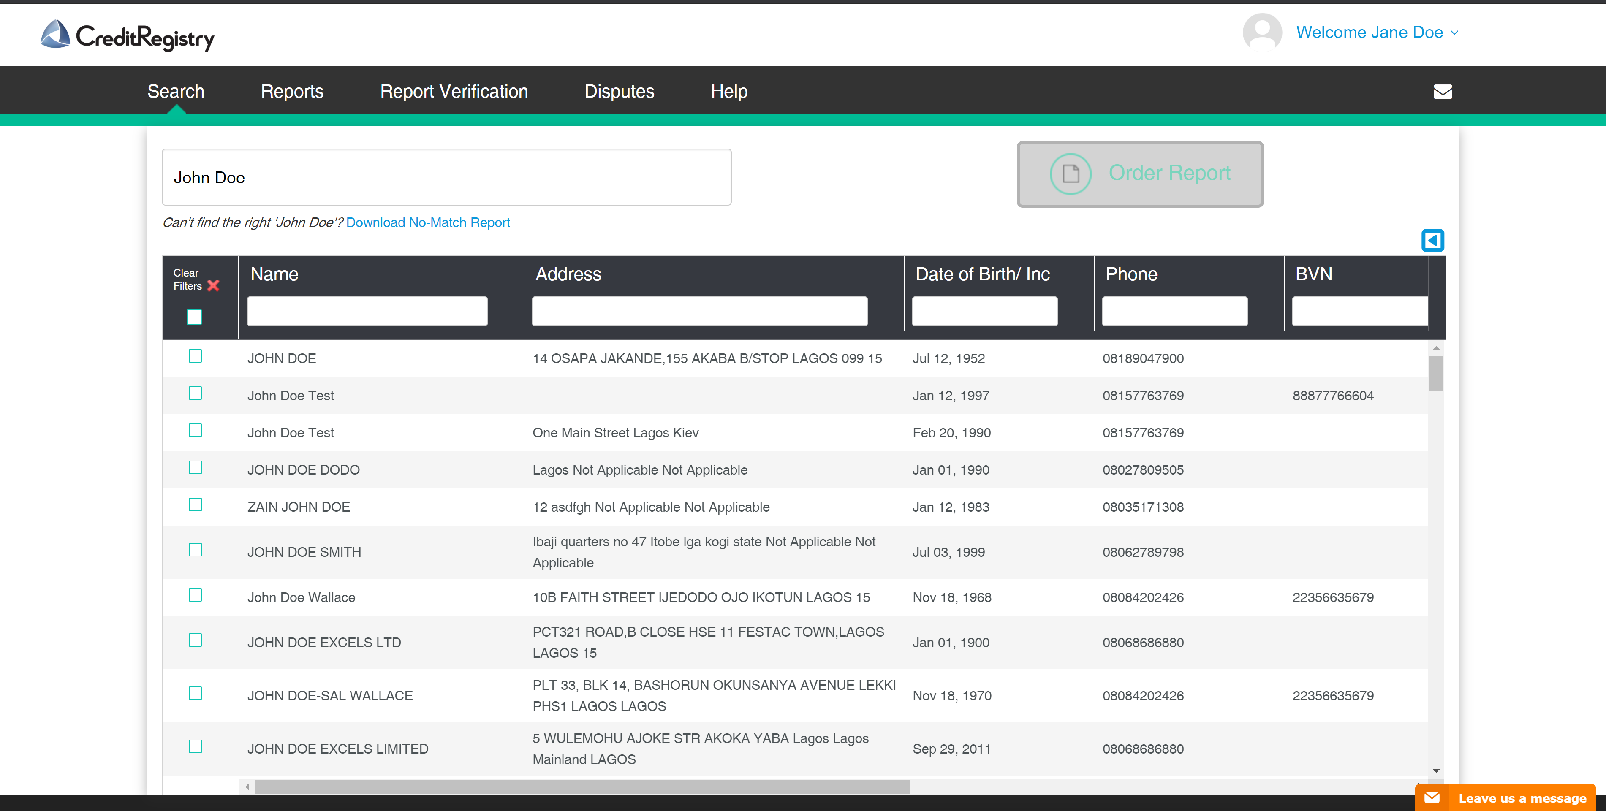Open Report Verification from the navbar
This screenshot has height=811, width=1606.
[x=454, y=92]
